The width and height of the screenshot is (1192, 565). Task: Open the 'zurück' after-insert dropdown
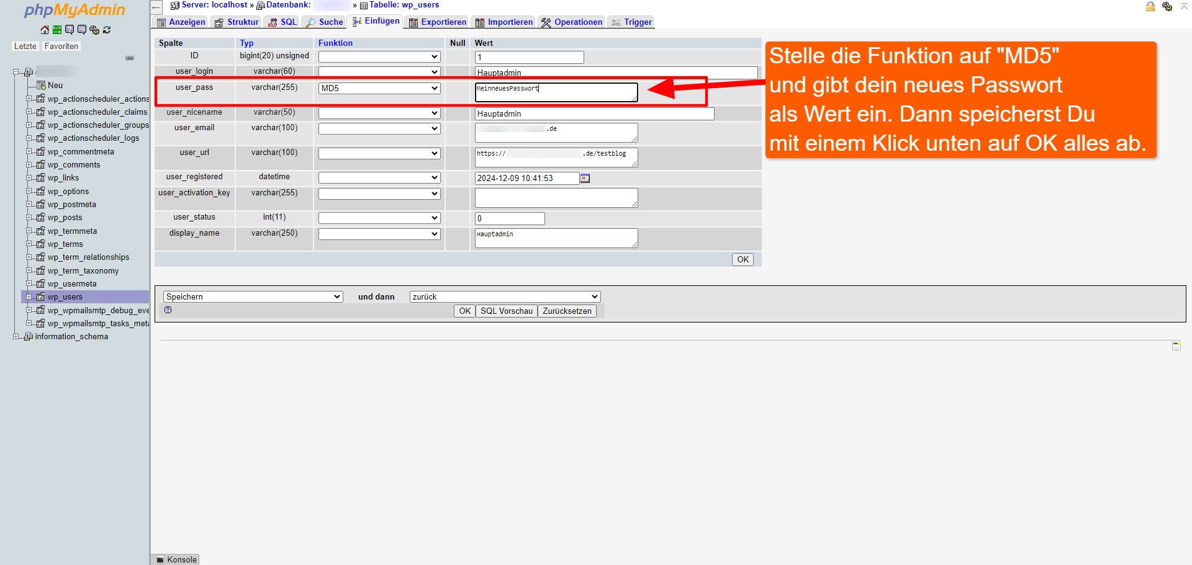pos(505,296)
